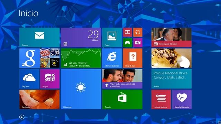
Task: Open the S&P 500 finance tile
Action: click(x=81, y=58)
